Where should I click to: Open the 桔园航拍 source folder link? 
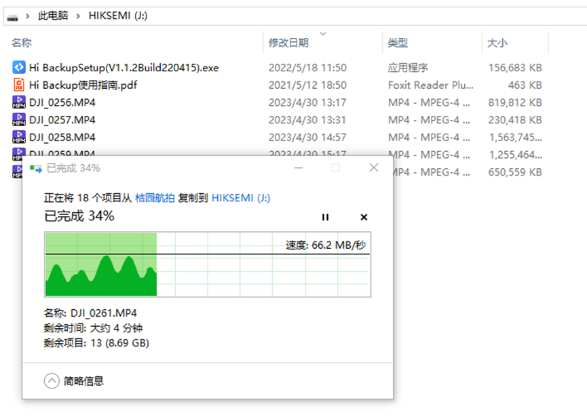155,197
